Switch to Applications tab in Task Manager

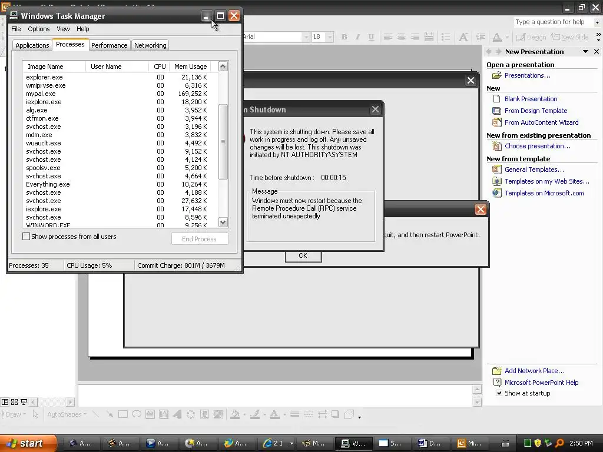(32, 45)
